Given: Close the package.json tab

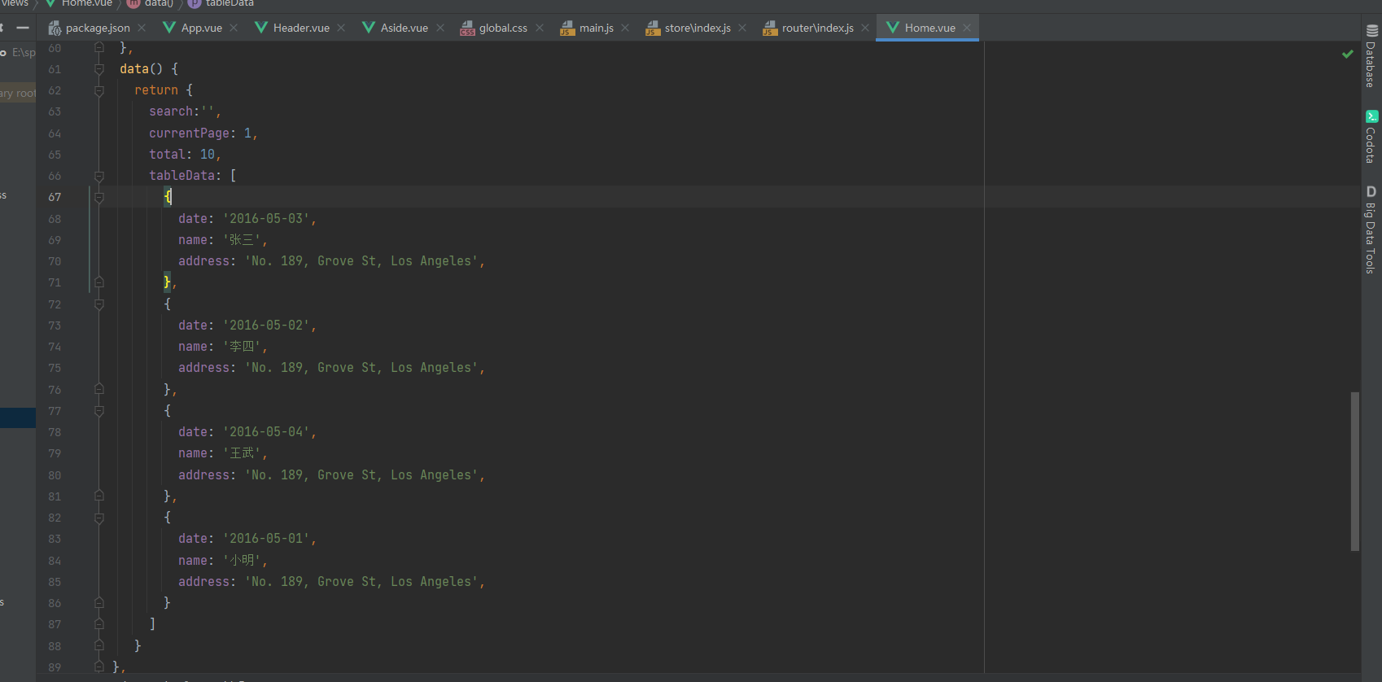Looking at the screenshot, I should point(142,28).
